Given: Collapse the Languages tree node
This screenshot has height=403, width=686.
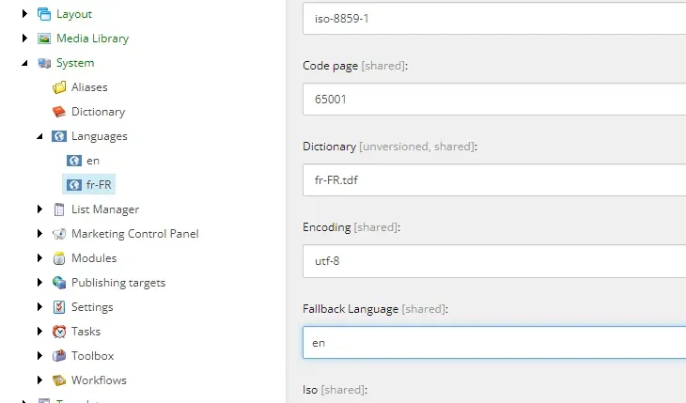Looking at the screenshot, I should [x=39, y=136].
